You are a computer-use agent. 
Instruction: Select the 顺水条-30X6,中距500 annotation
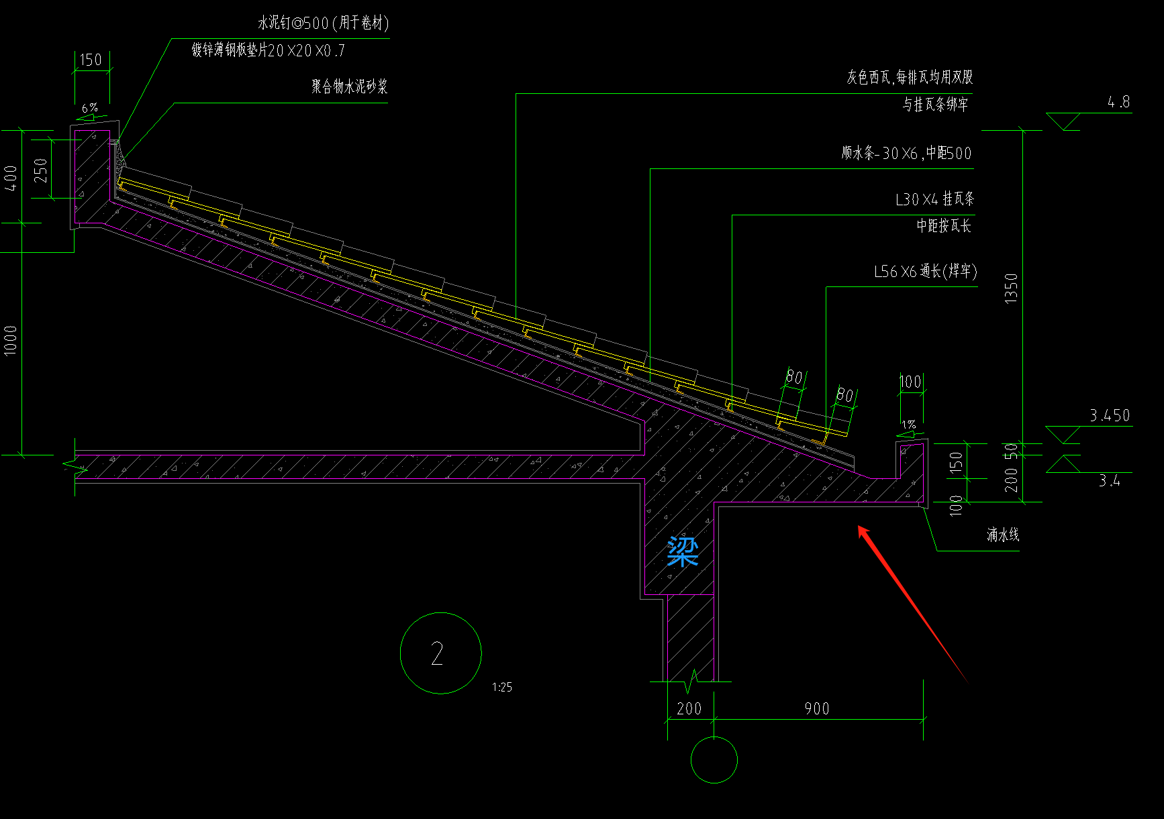click(x=906, y=153)
